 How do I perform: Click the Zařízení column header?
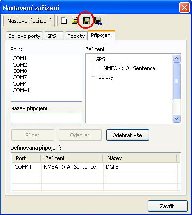pos(72,158)
